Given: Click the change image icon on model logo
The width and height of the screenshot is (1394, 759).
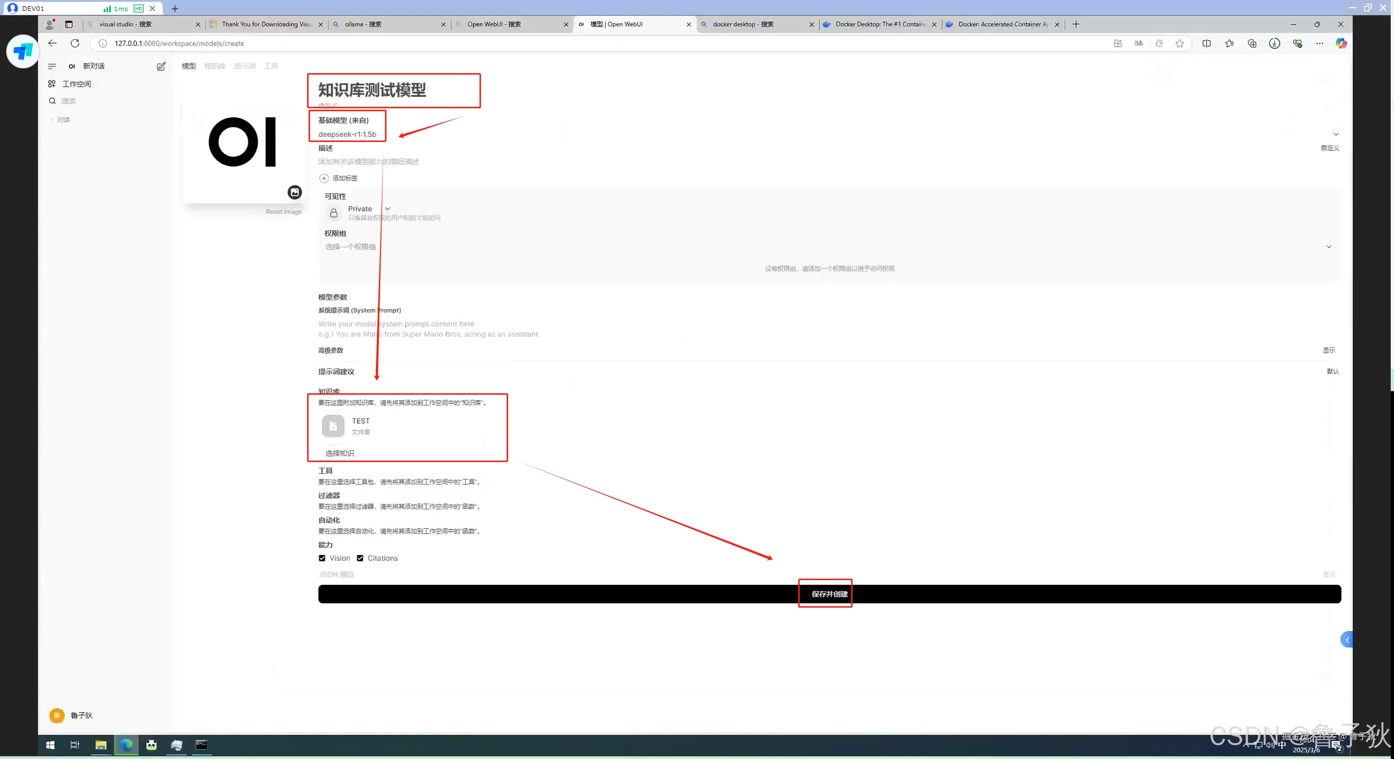Looking at the screenshot, I should tap(294, 192).
